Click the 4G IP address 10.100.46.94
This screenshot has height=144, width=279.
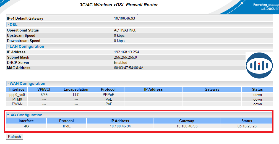pos(120,126)
